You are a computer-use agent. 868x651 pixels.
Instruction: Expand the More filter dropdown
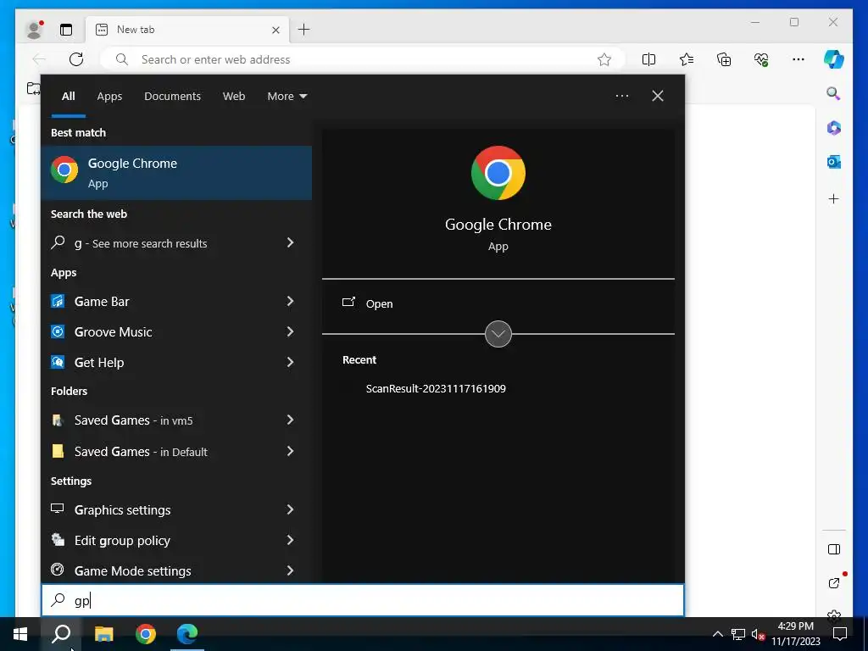287,96
